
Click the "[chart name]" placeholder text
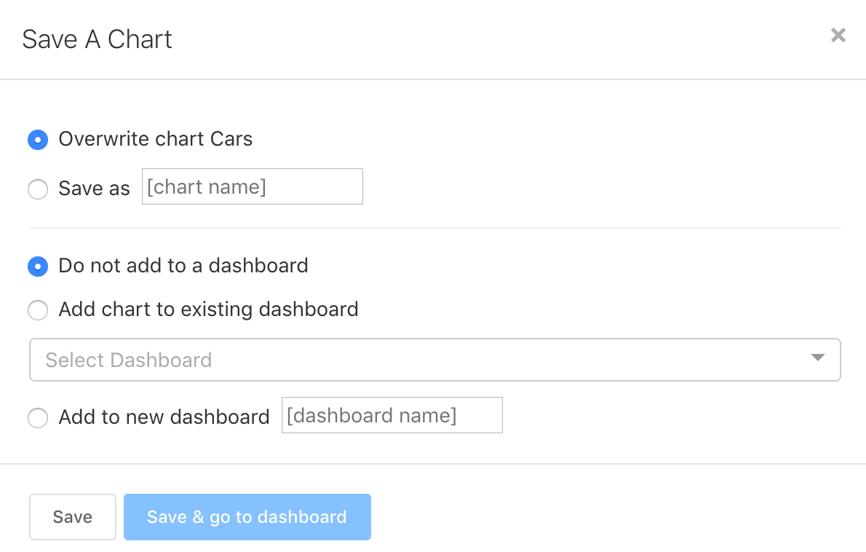pyautogui.click(x=207, y=187)
